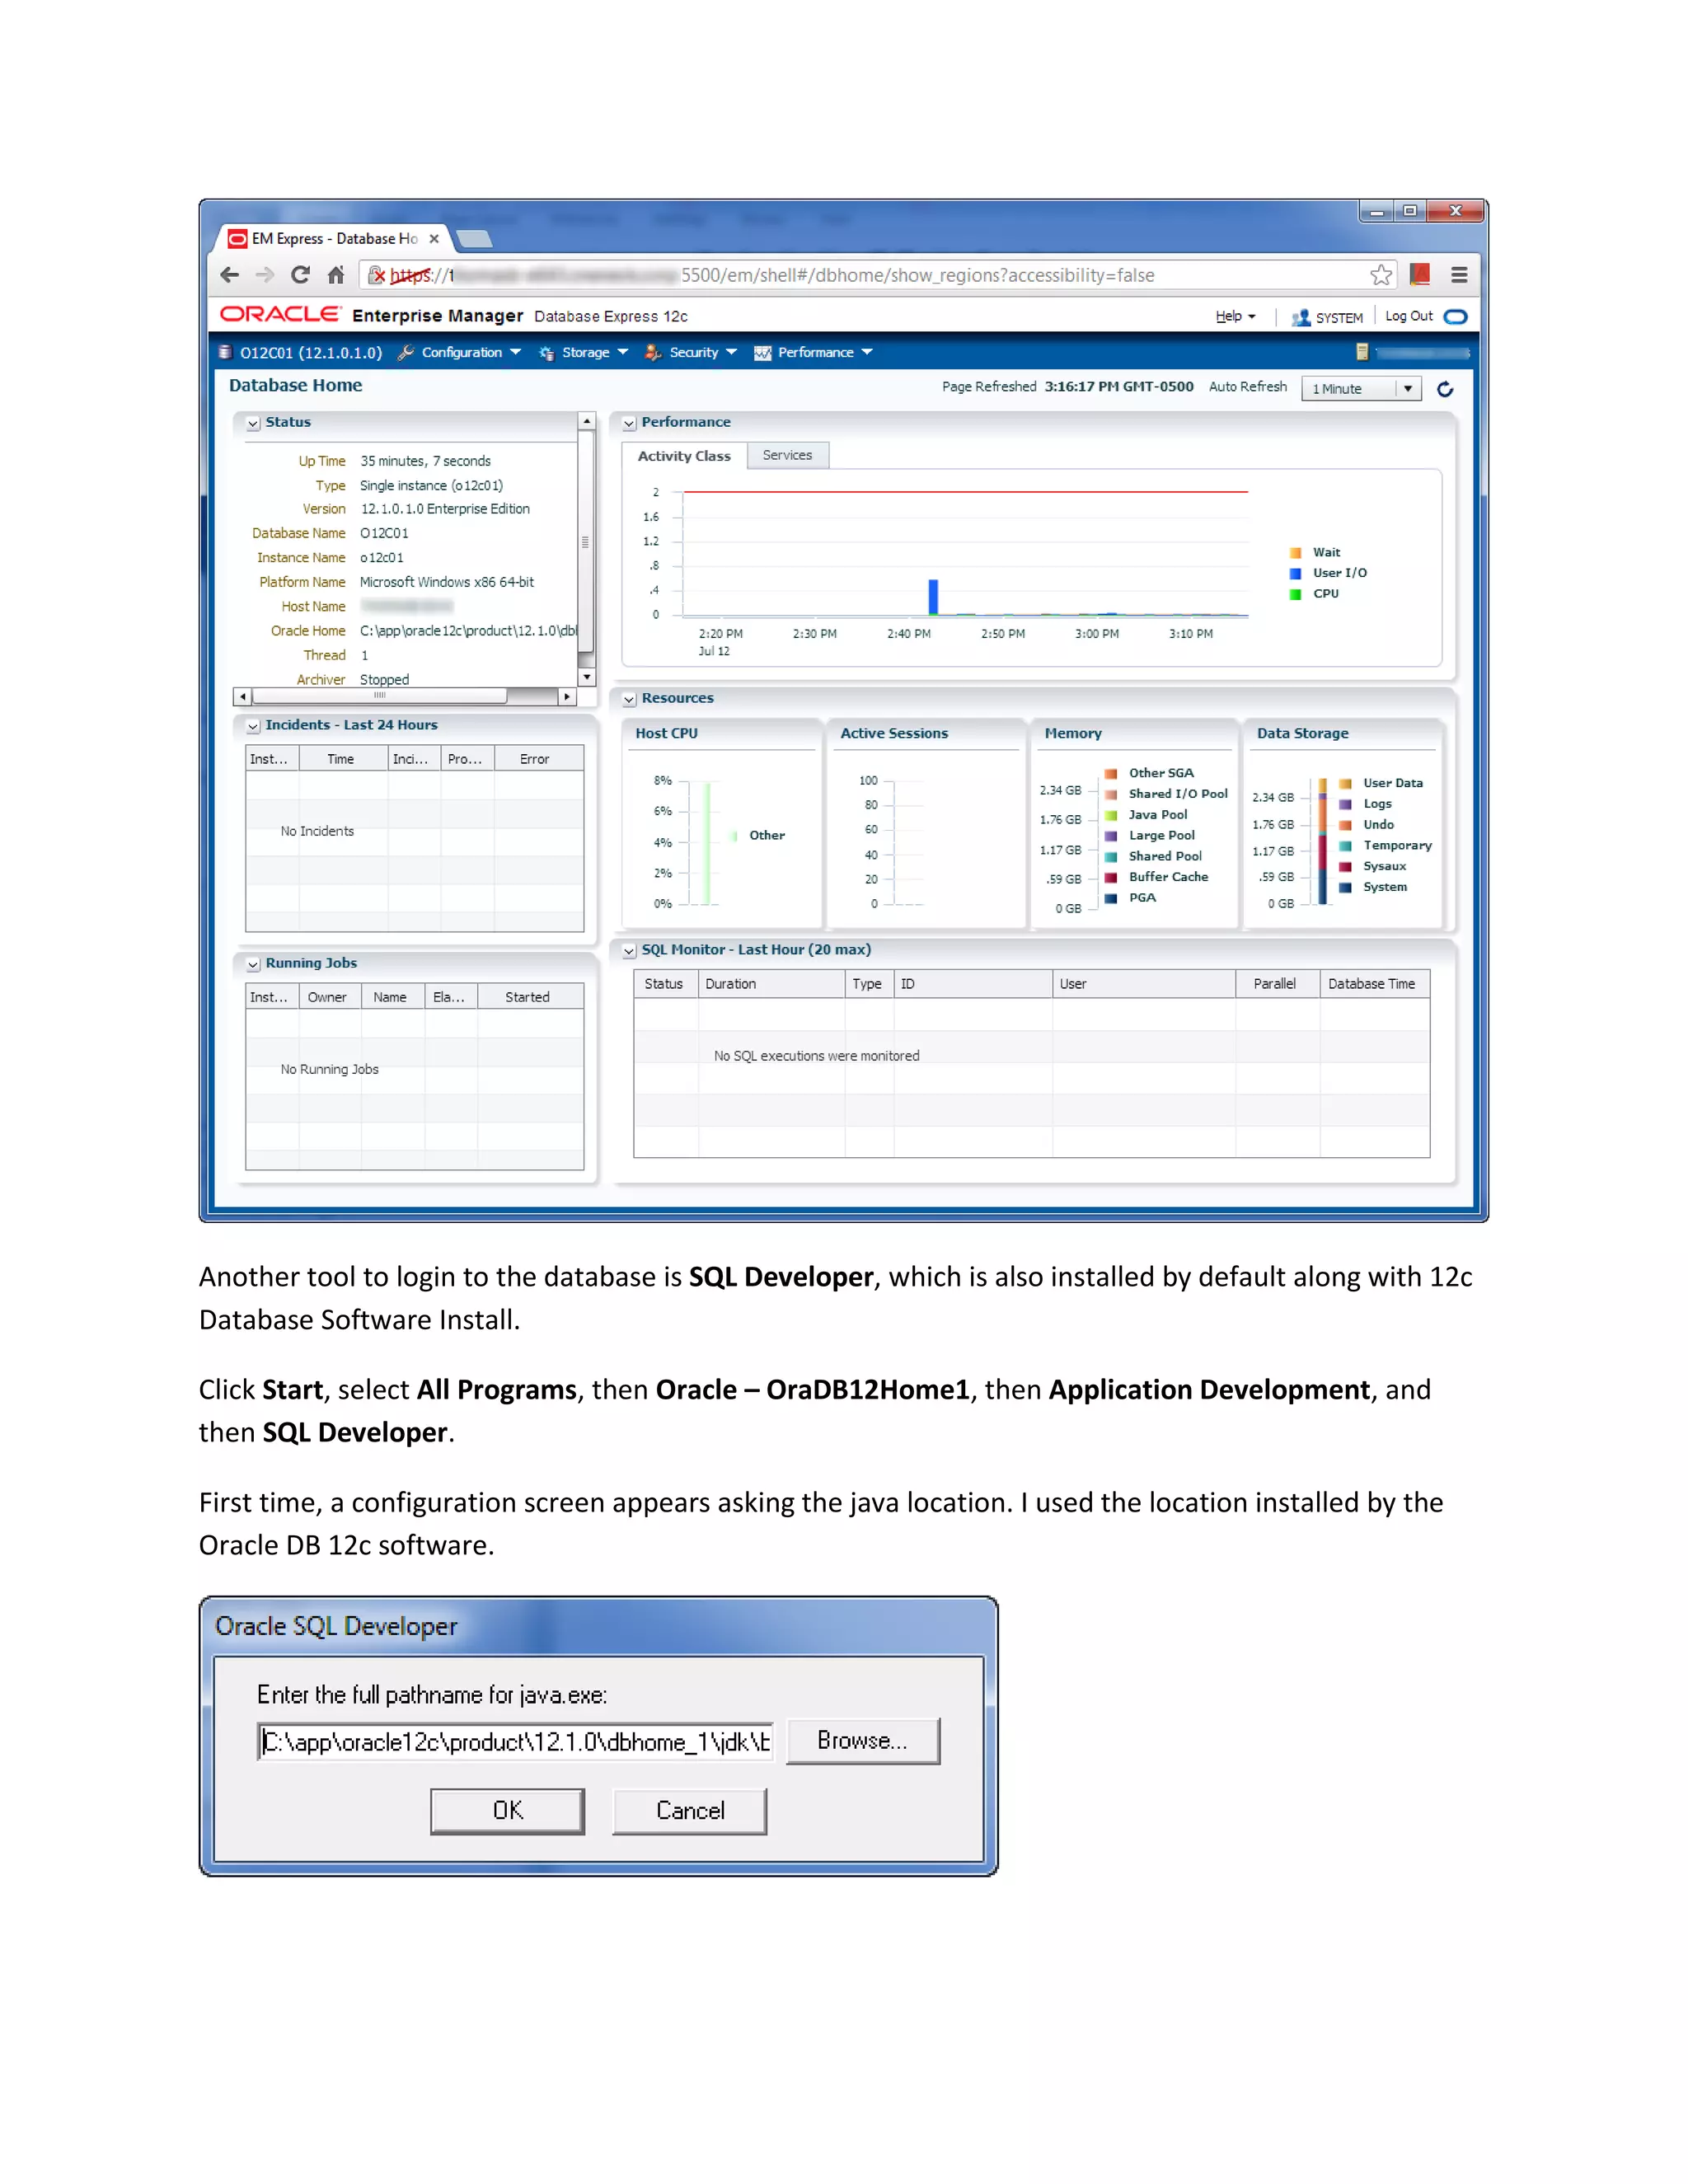Click the Oracle ring icon after Log Out
Screen dimensions: 1688x2184
(x=1456, y=317)
